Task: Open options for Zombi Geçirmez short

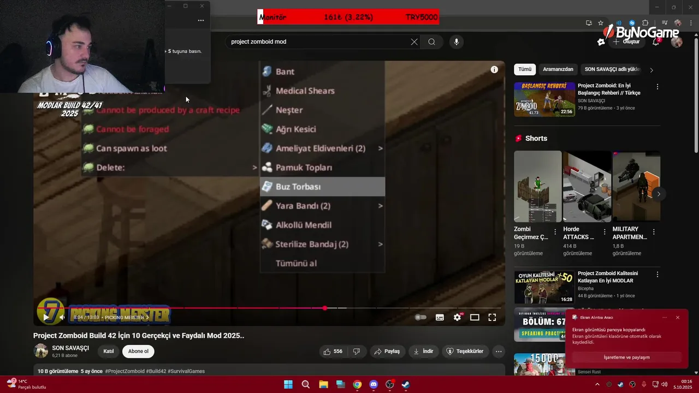Action: (x=555, y=232)
